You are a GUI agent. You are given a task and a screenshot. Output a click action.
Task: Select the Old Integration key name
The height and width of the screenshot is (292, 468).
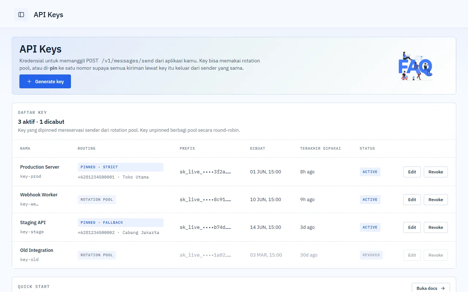pos(37,250)
